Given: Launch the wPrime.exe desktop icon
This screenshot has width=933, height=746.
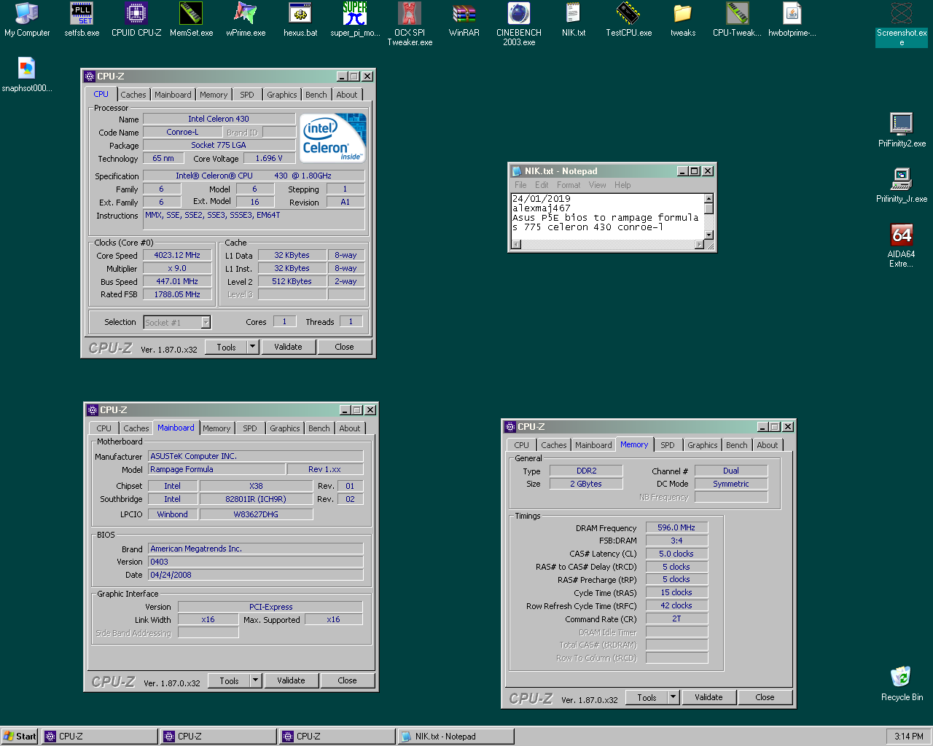Looking at the screenshot, I should [x=246, y=20].
